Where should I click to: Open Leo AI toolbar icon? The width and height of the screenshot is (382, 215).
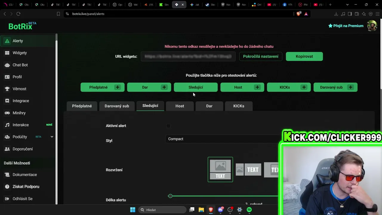[x=363, y=14]
